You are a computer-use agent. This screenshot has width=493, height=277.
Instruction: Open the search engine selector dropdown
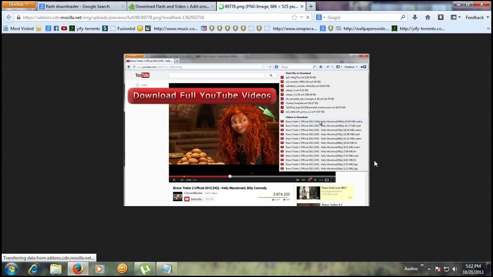pos(321,18)
